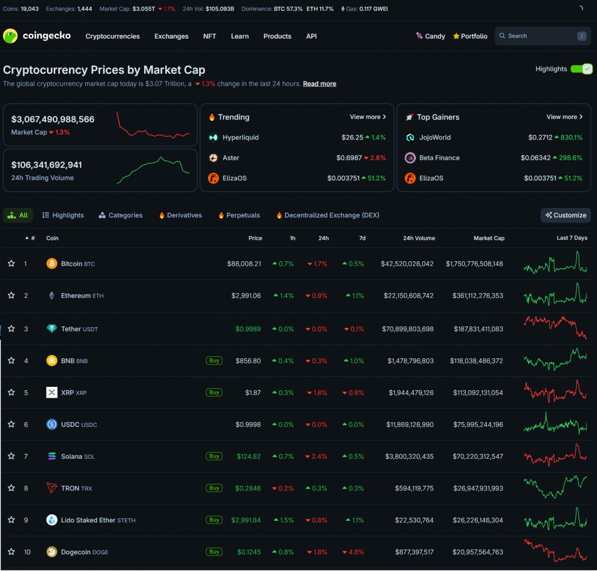
Task: Open the Read more link
Action: pyautogui.click(x=320, y=84)
